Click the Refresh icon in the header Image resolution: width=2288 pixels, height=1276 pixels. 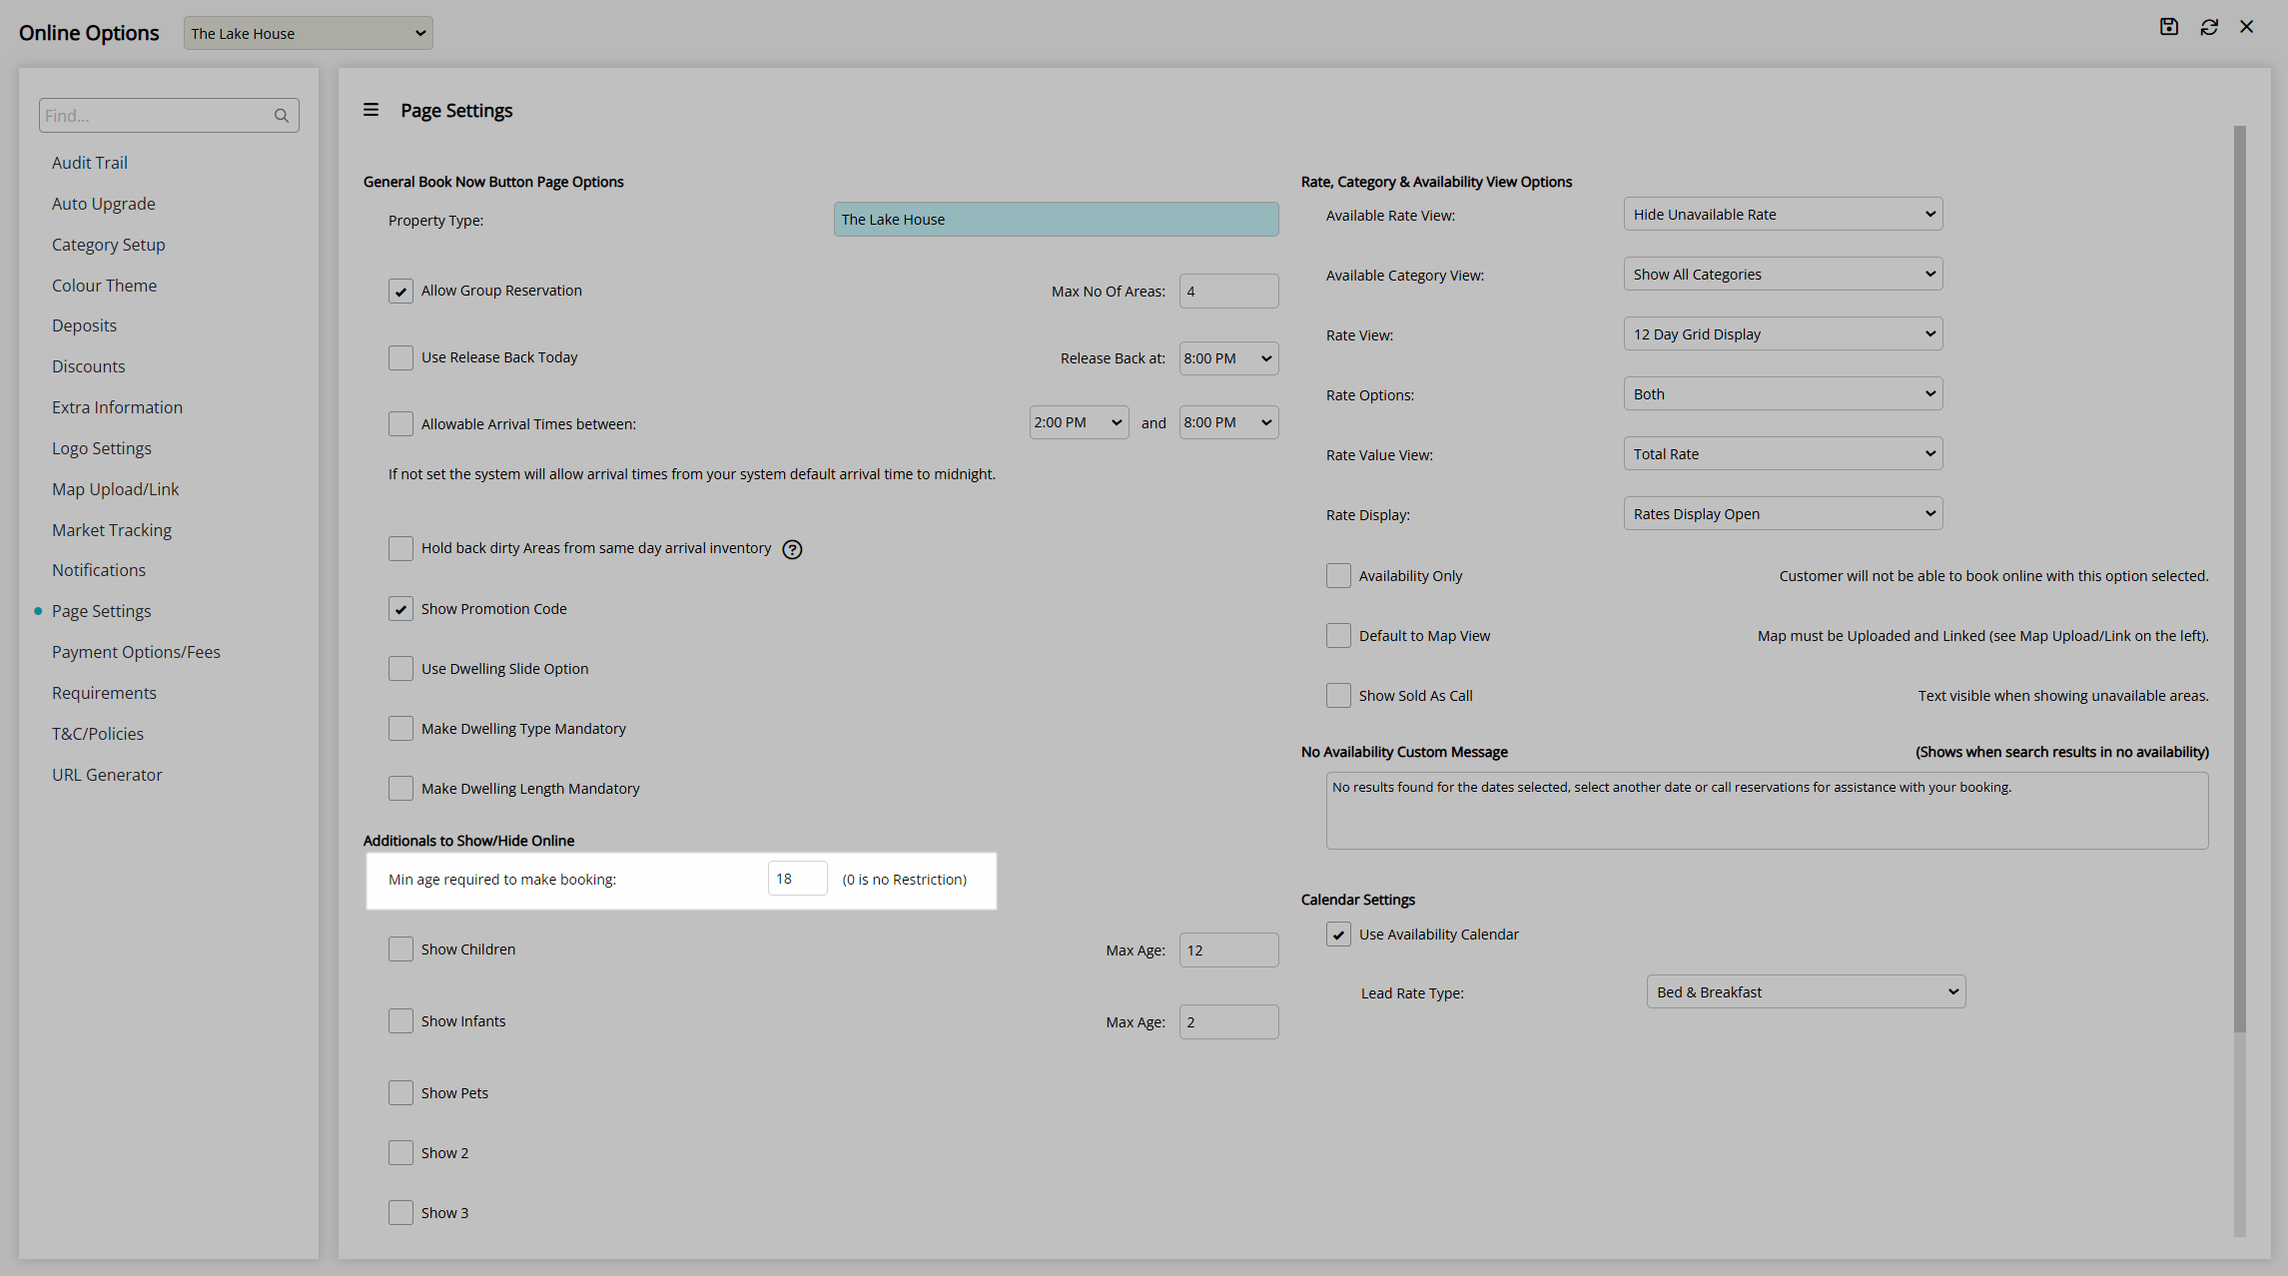[x=2209, y=27]
